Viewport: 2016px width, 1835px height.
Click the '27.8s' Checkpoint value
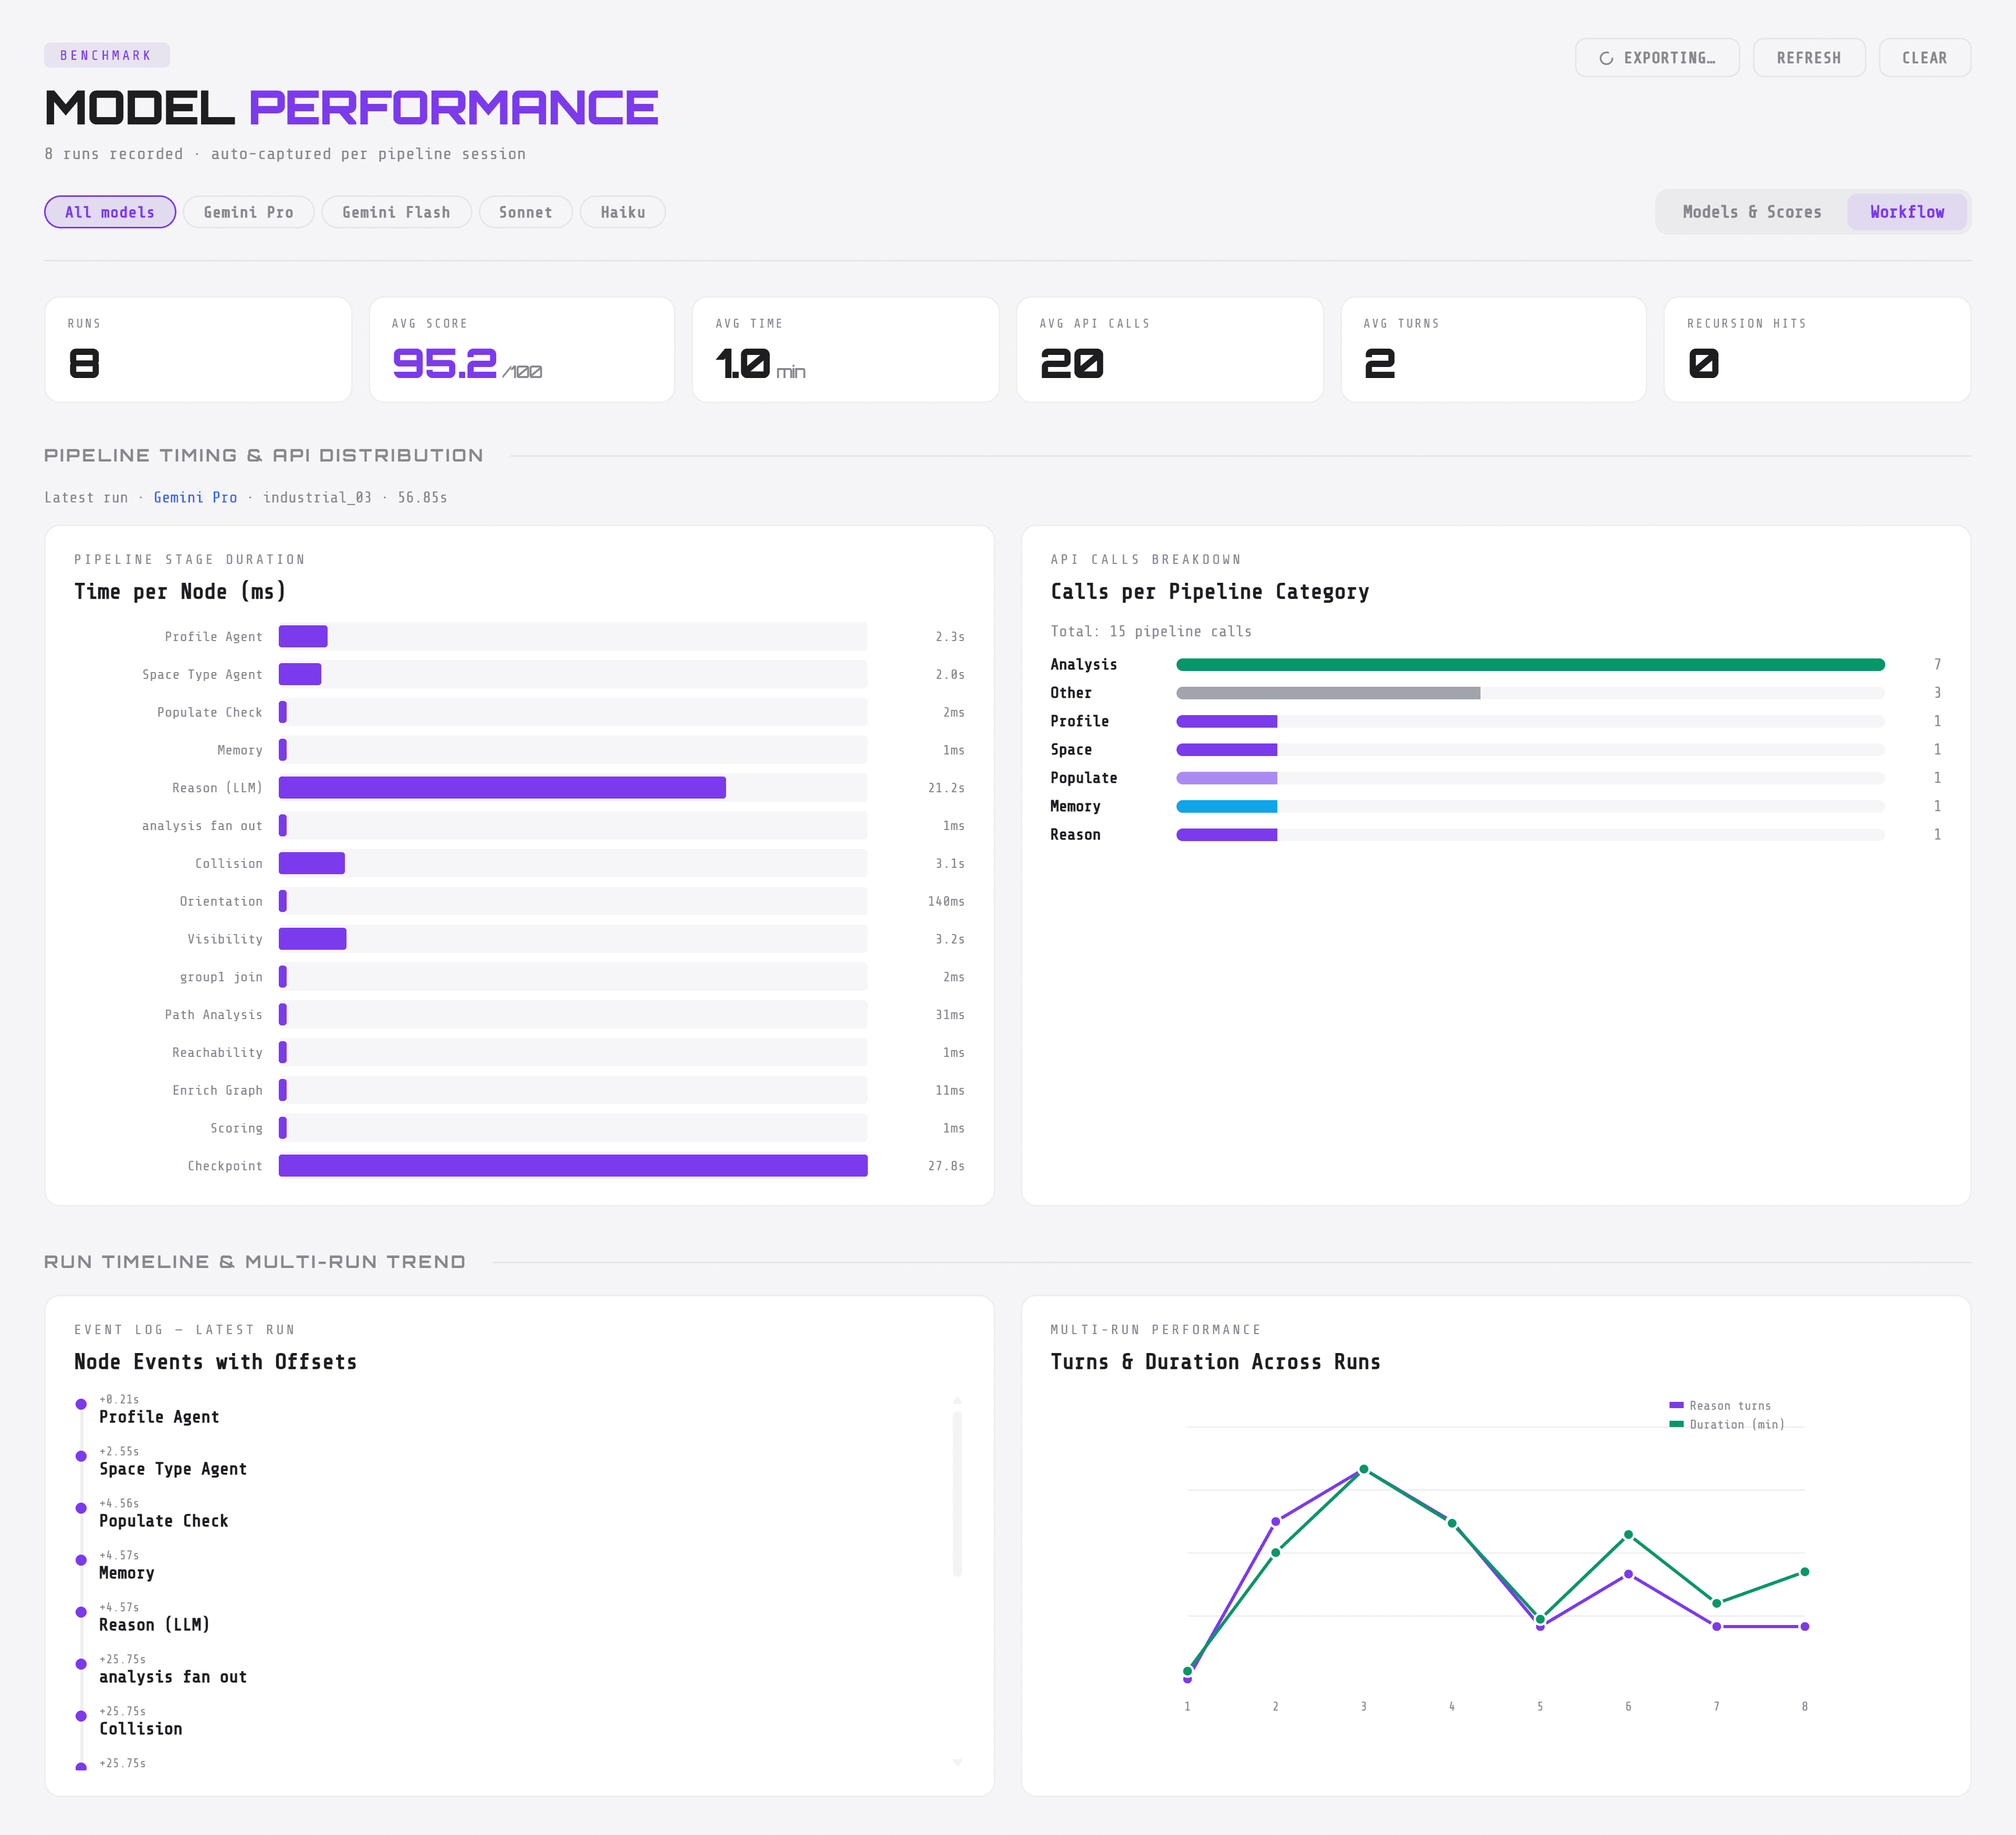coord(946,1166)
